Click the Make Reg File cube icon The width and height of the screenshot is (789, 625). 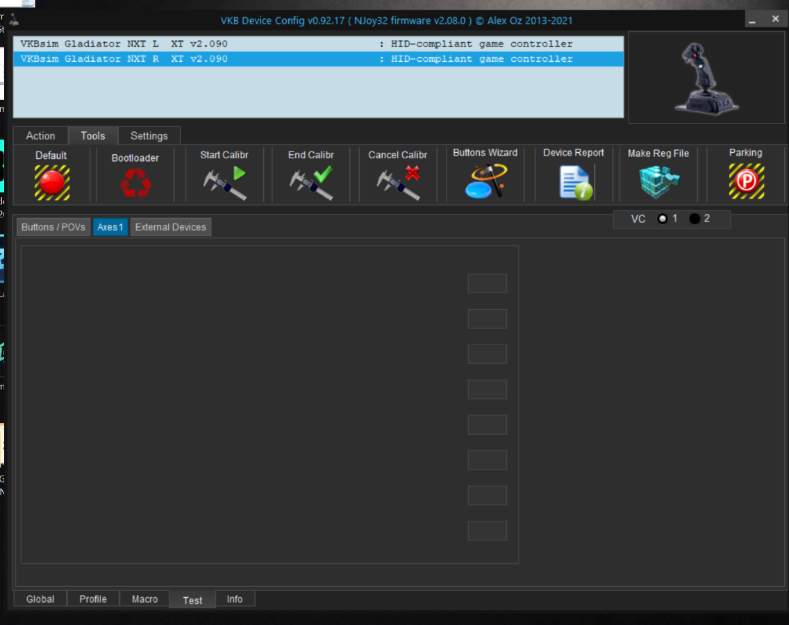pyautogui.click(x=658, y=182)
